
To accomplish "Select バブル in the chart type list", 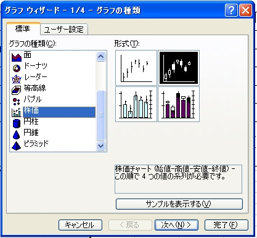I will pyautogui.click(x=33, y=99).
